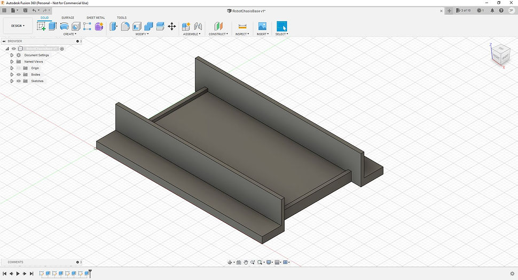Open the INSERT dropdown
518x280 pixels.
[263, 34]
